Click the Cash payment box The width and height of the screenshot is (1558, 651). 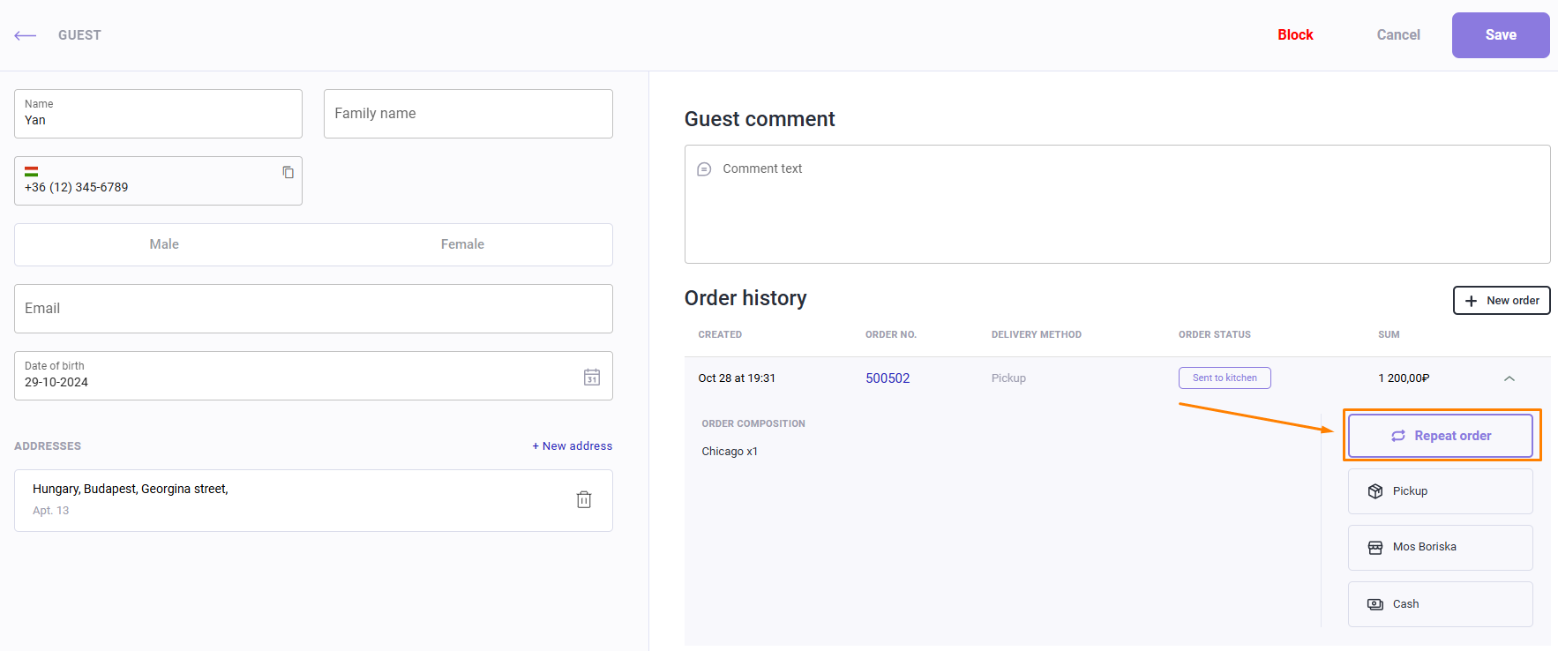(1441, 604)
